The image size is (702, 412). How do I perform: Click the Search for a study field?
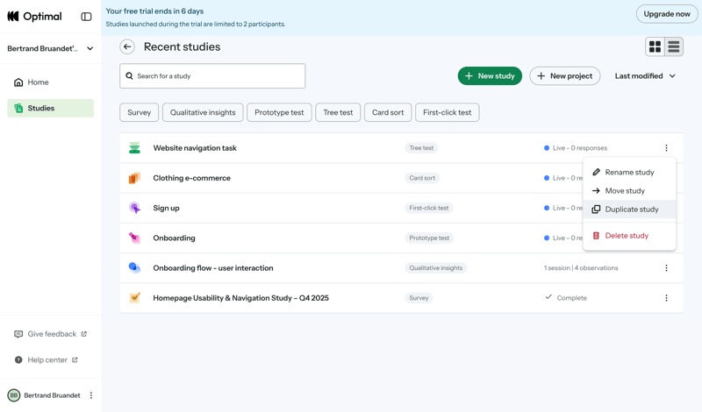click(x=212, y=76)
